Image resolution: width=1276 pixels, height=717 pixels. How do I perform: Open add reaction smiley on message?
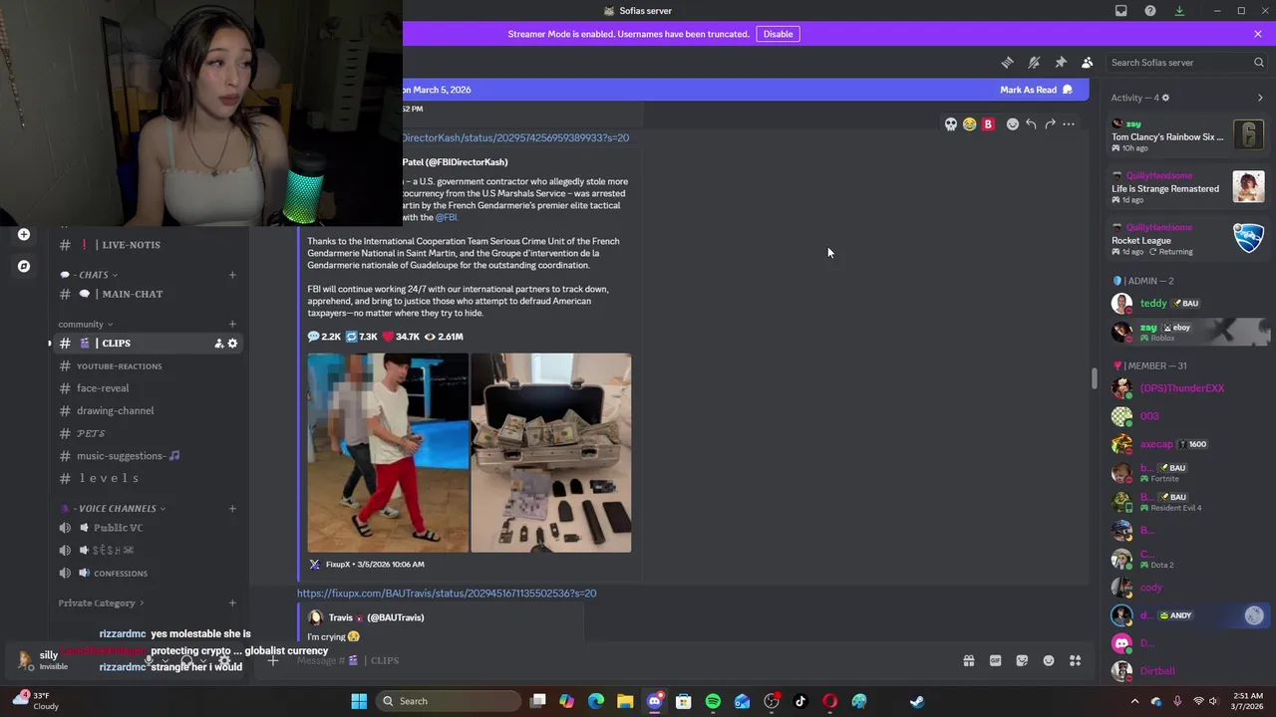click(1013, 124)
